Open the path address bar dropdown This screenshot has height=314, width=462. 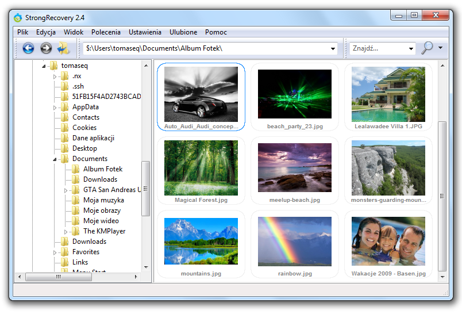pos(333,49)
